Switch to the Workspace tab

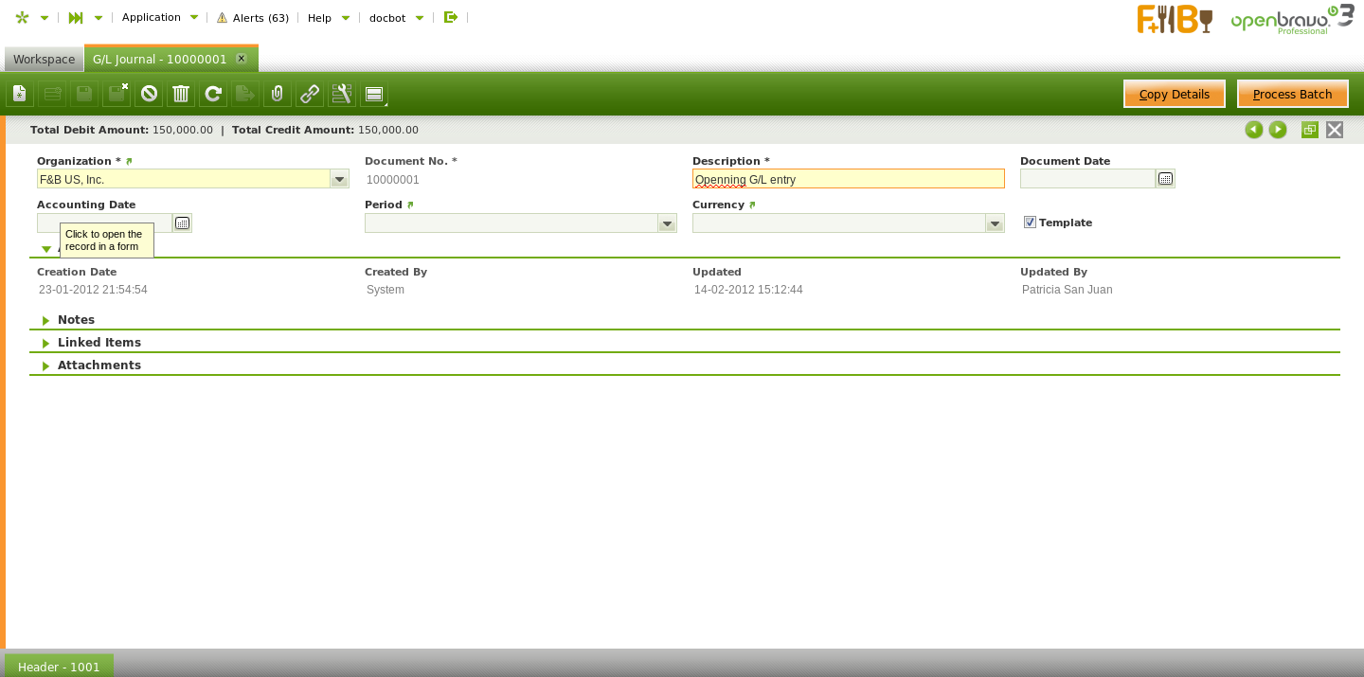pos(44,59)
